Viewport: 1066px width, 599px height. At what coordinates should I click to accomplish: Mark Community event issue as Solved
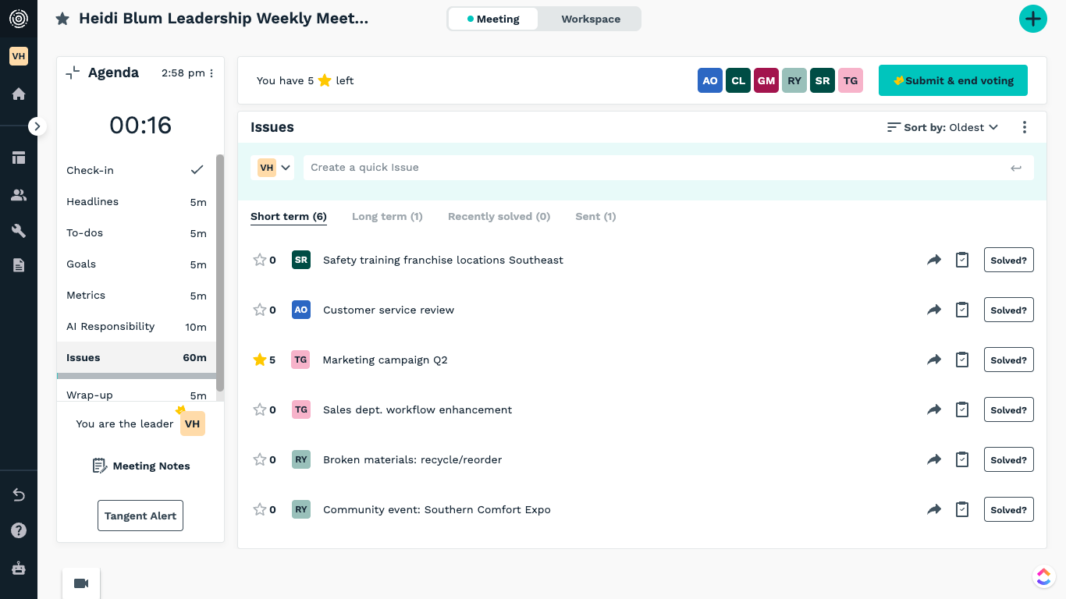pos(1009,510)
